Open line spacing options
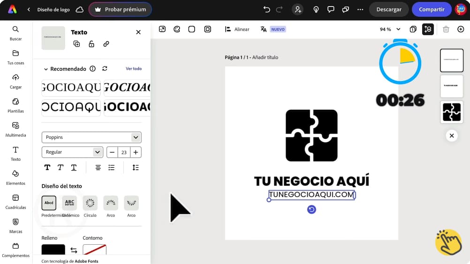 (136, 167)
